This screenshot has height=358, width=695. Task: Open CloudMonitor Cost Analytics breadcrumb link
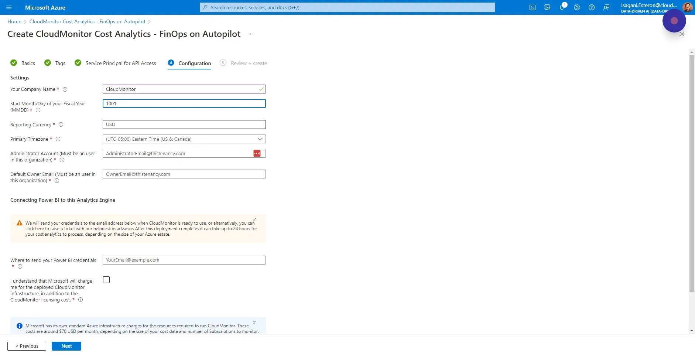(88, 21)
